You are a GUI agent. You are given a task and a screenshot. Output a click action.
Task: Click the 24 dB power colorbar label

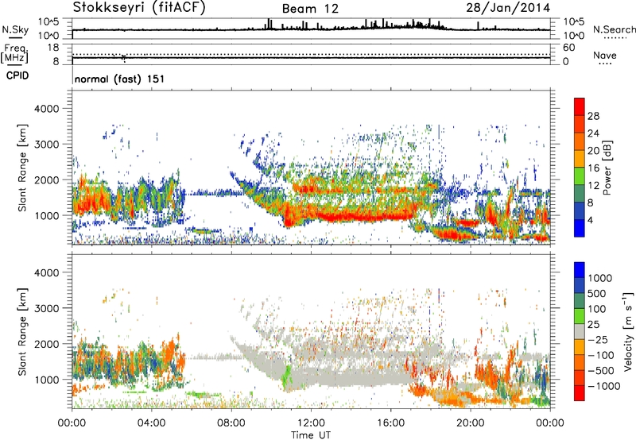point(593,133)
